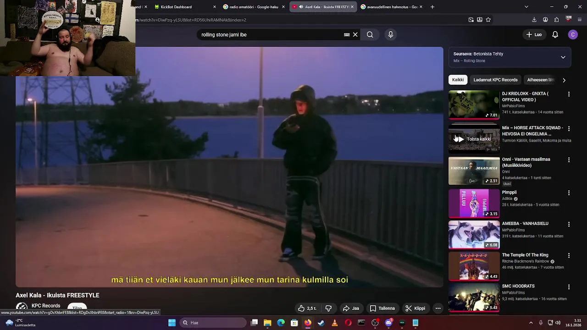Open DJ KRIDLOKK - GNXTA thumbnail

click(474, 104)
